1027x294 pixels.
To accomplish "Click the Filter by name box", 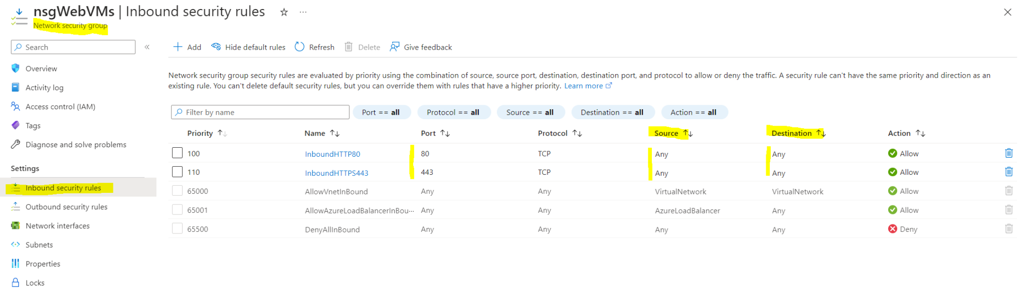I will point(260,112).
